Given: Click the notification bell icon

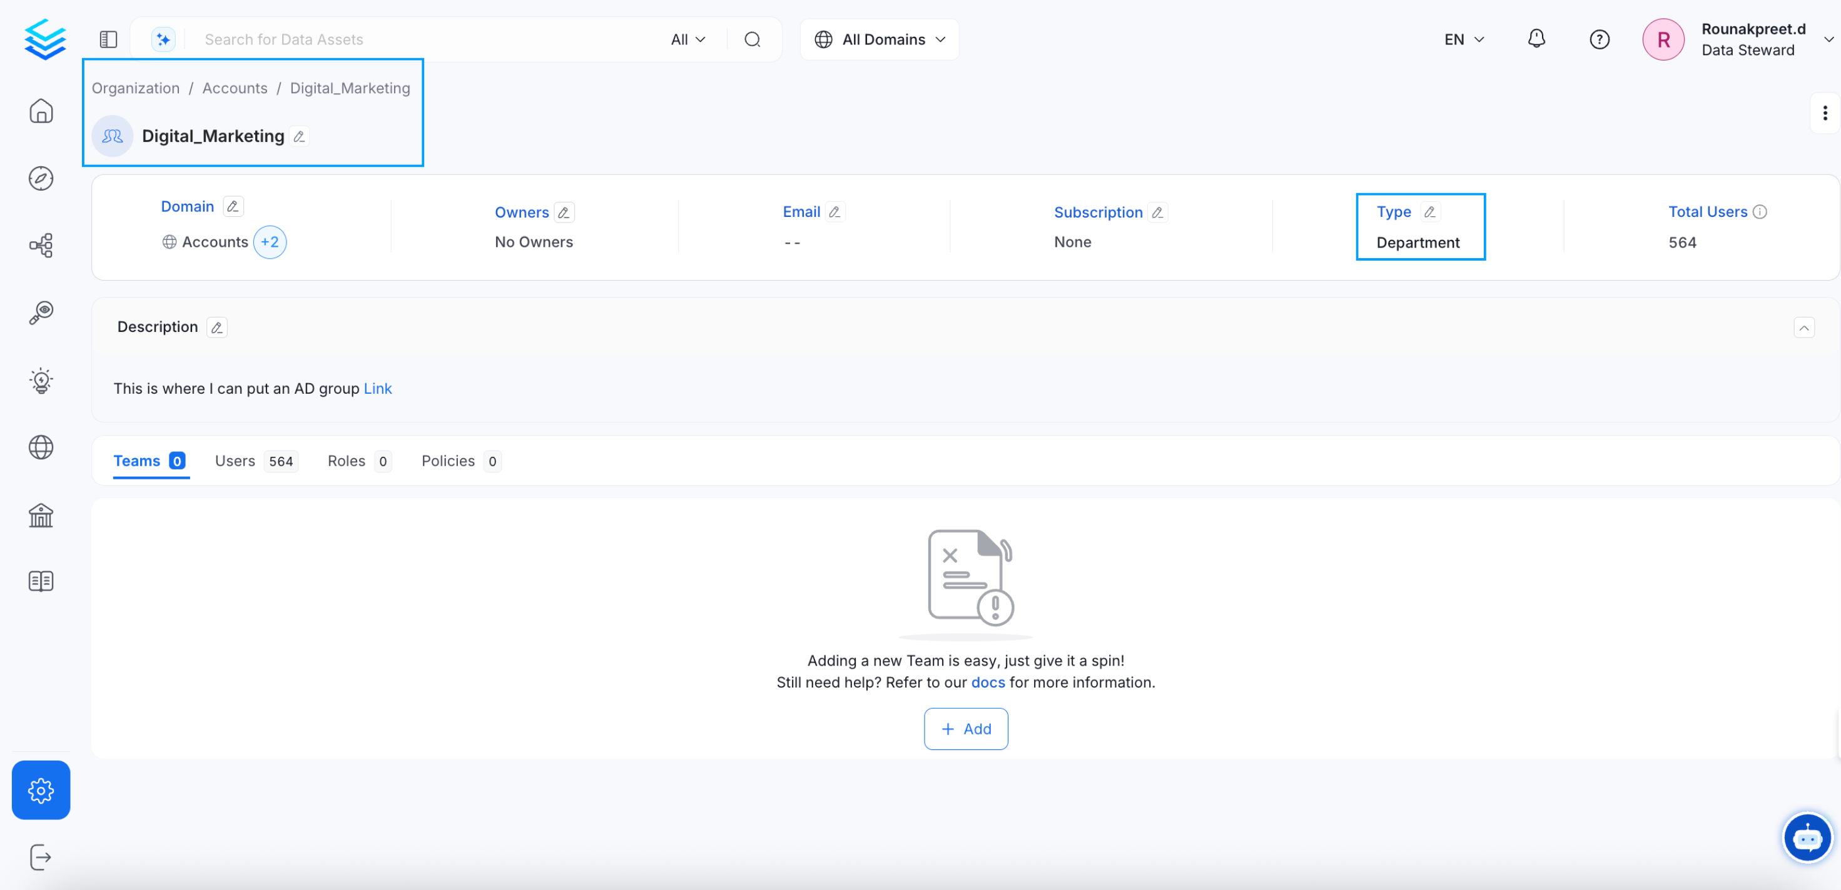Looking at the screenshot, I should coord(1536,39).
